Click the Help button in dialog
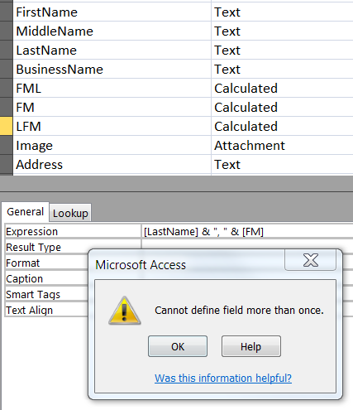353x410 pixels. [x=251, y=346]
